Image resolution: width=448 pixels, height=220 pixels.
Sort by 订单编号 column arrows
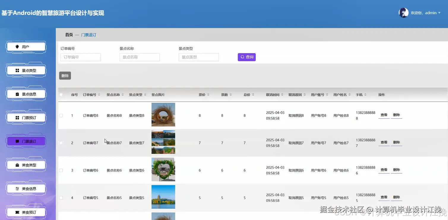99,95
